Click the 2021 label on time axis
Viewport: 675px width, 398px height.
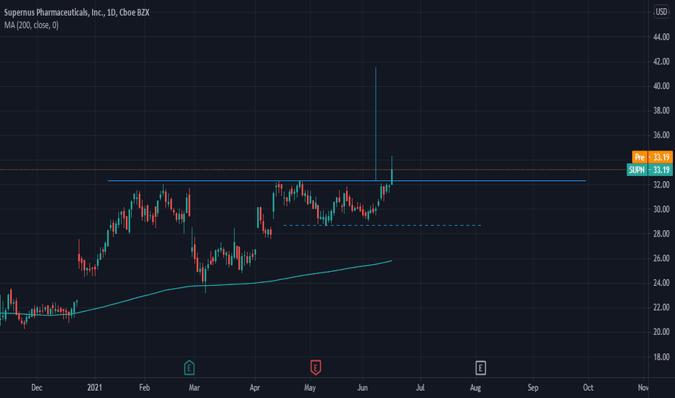(x=95, y=388)
